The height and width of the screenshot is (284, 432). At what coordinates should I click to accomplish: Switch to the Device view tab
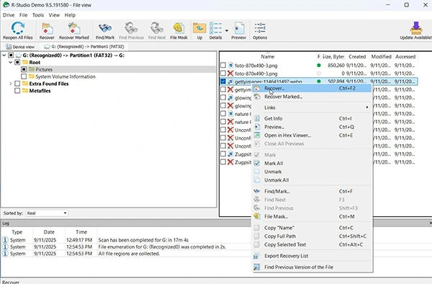pyautogui.click(x=20, y=47)
